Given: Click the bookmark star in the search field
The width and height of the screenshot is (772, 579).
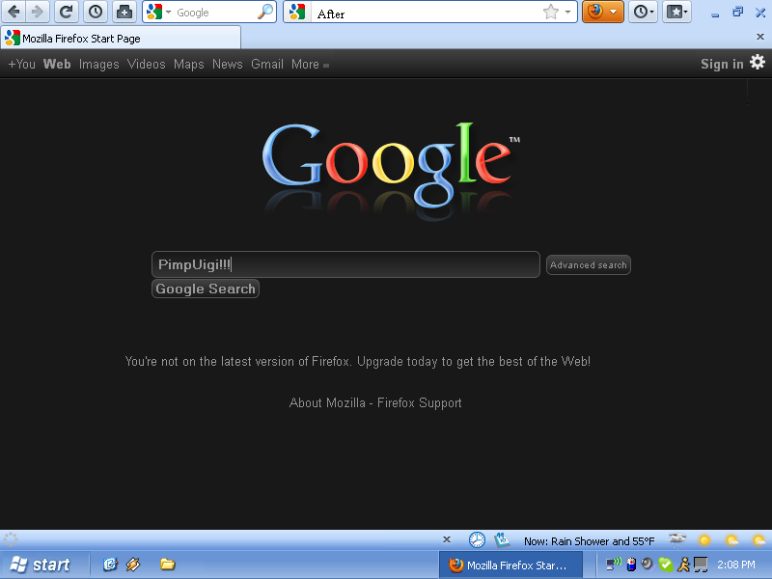Looking at the screenshot, I should (x=550, y=13).
